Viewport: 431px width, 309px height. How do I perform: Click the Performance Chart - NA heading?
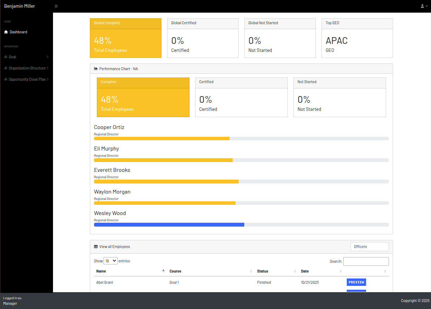119,69
